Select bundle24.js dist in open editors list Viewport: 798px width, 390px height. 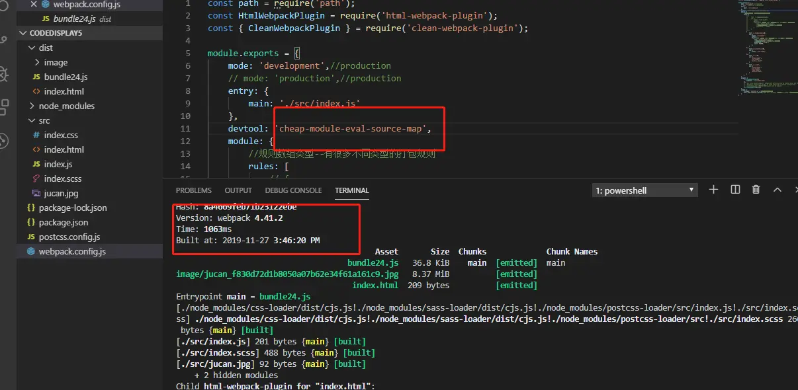point(89,19)
